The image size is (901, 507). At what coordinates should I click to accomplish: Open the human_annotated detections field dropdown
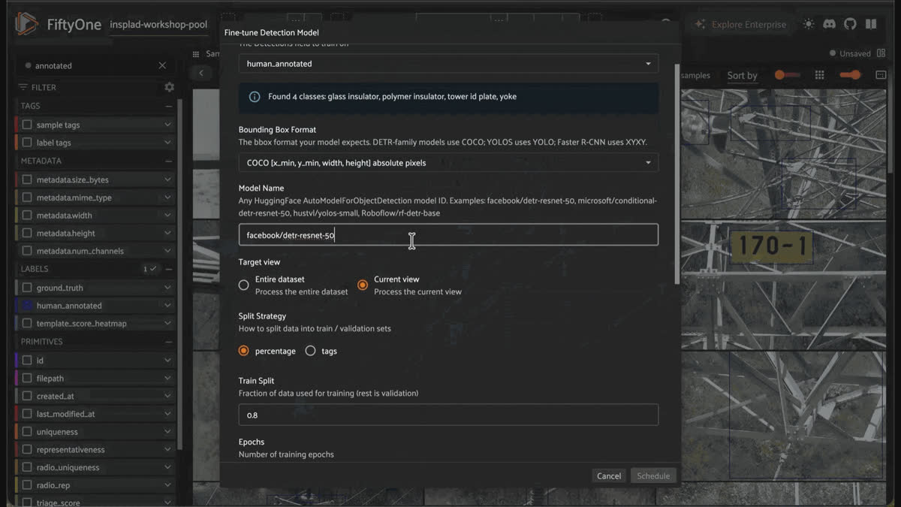pos(448,64)
